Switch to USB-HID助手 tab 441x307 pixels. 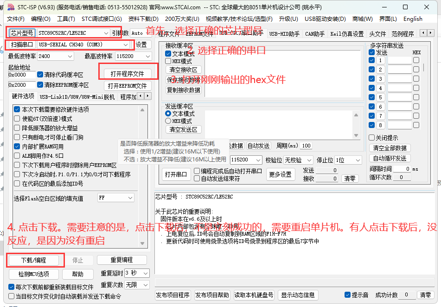[x=284, y=34]
